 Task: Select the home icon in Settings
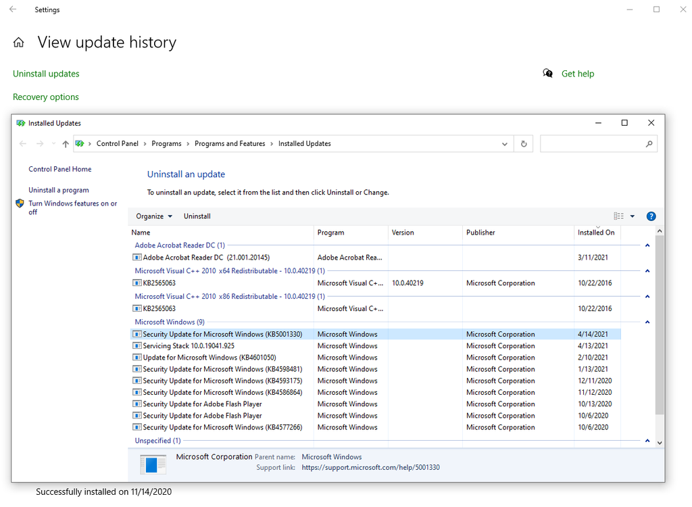(x=18, y=42)
